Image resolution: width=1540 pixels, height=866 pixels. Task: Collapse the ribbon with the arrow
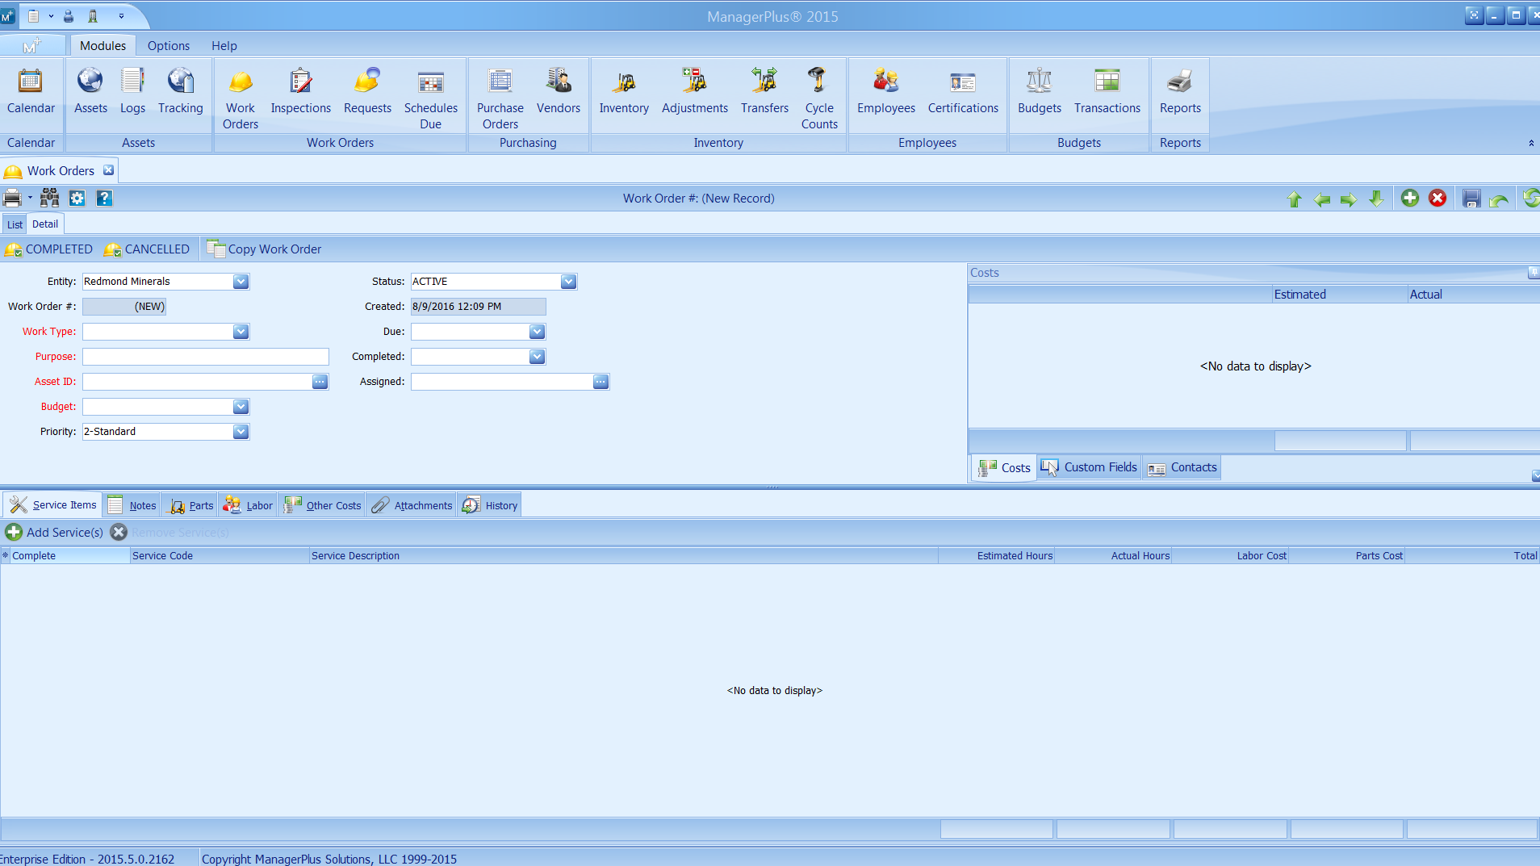(x=1531, y=143)
